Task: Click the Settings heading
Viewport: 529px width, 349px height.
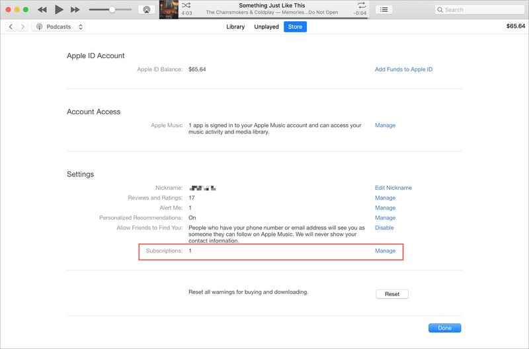Action: (x=80, y=174)
